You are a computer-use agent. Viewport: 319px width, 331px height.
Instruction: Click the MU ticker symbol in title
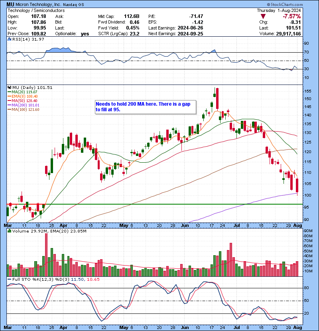coord(10,4)
